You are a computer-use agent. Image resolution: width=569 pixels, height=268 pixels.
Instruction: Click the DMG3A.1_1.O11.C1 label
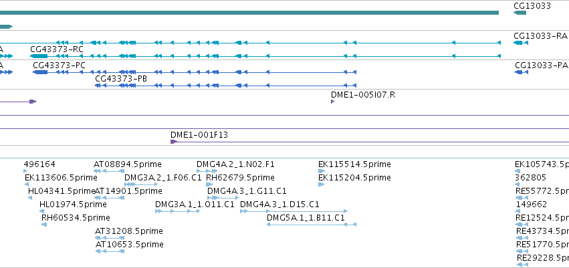[x=195, y=204]
